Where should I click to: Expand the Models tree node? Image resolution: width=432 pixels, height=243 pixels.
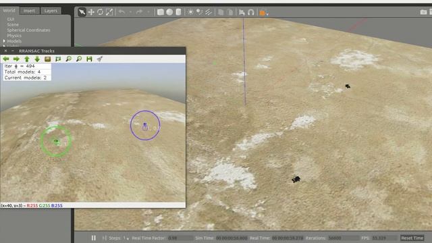coord(4,41)
